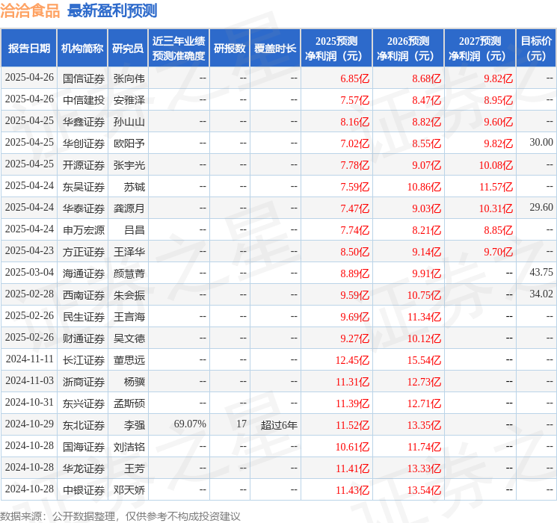Screen dimensions: 557x523
Task: Select the 11.57亿 profit forecast
Action: [x=496, y=187]
